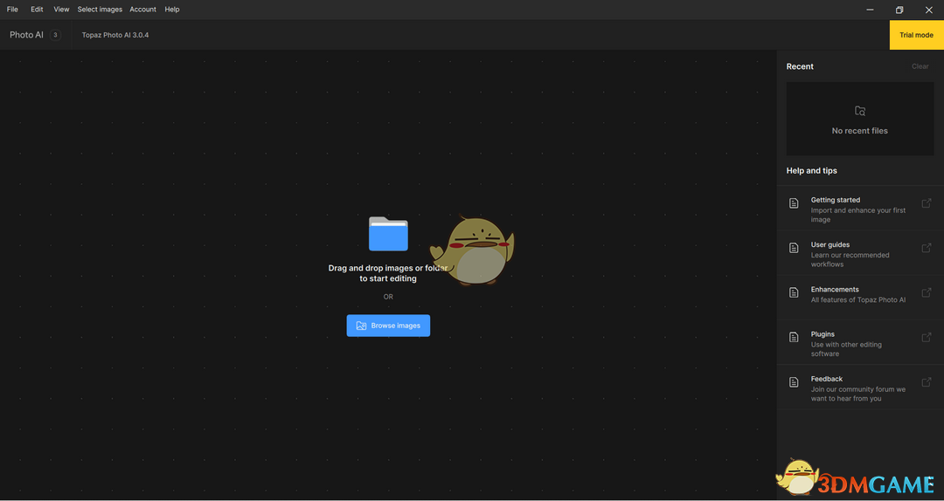Click the blue folder icon
944x501 pixels.
point(388,233)
